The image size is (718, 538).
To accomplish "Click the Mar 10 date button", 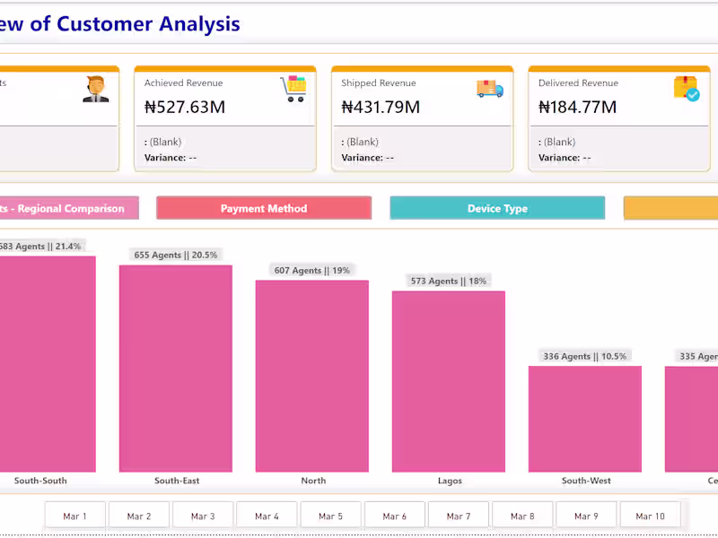I will (x=650, y=516).
